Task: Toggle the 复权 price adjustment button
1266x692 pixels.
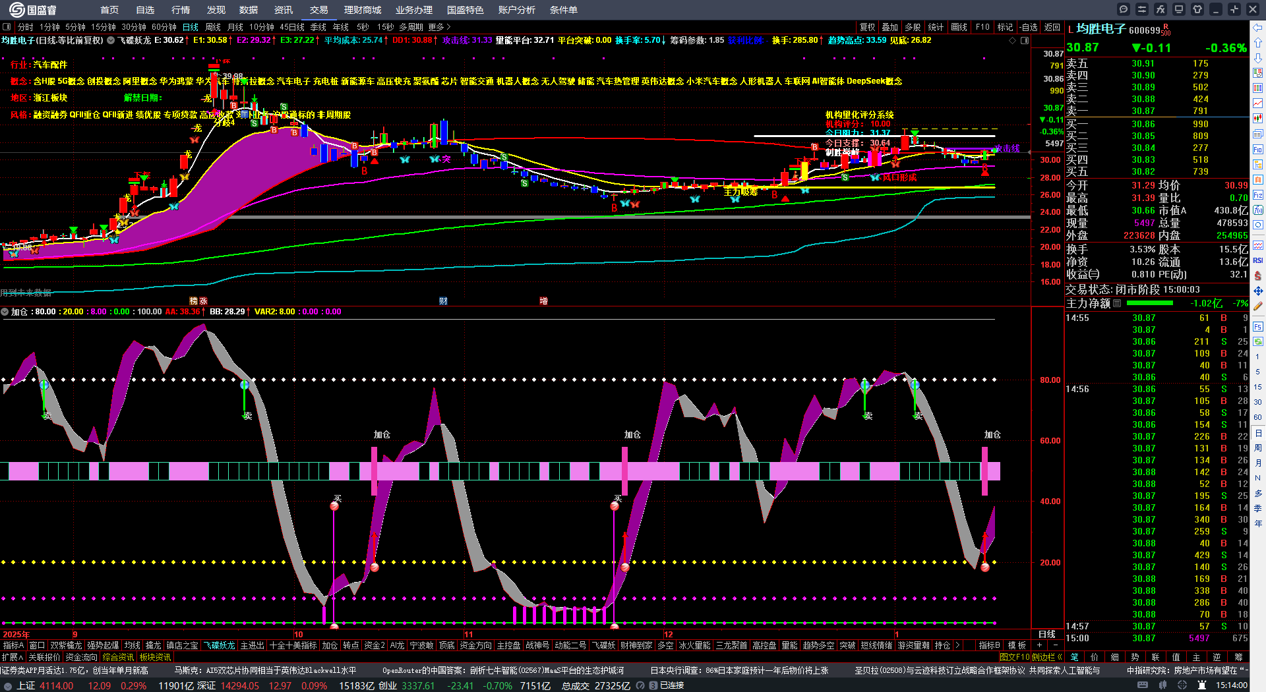Action: point(868,27)
